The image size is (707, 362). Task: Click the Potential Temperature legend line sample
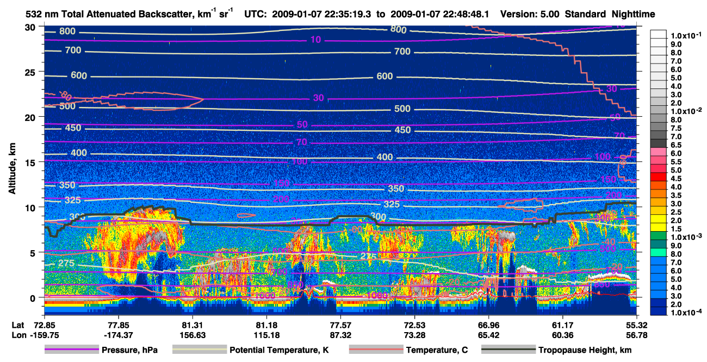200,350
